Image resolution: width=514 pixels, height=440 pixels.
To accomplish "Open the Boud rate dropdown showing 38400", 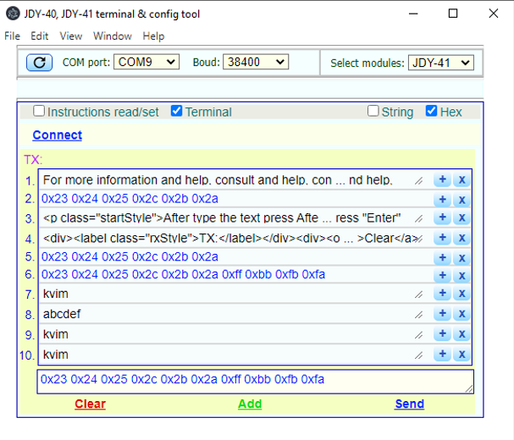I will 256,62.
